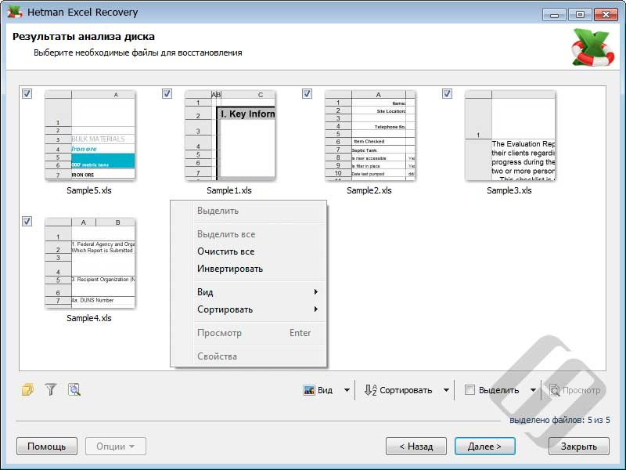
Task: Click Вид label in bottom toolbar
Action: (x=325, y=390)
